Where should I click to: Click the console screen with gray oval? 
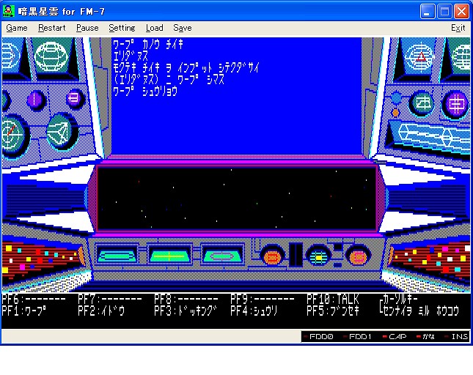222,256
